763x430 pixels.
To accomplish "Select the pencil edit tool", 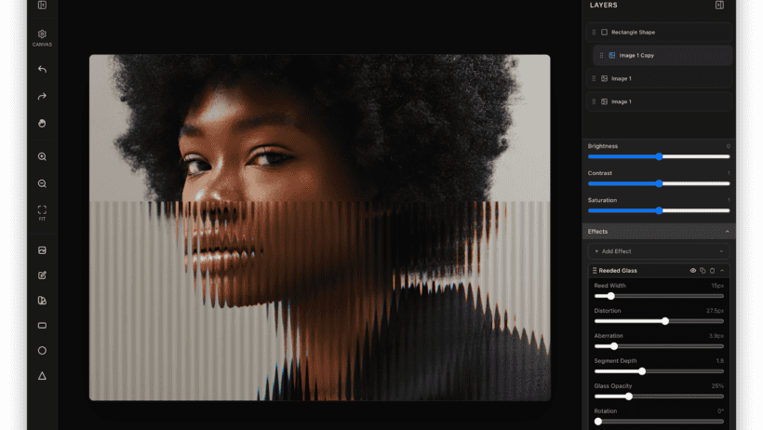I will (x=42, y=275).
